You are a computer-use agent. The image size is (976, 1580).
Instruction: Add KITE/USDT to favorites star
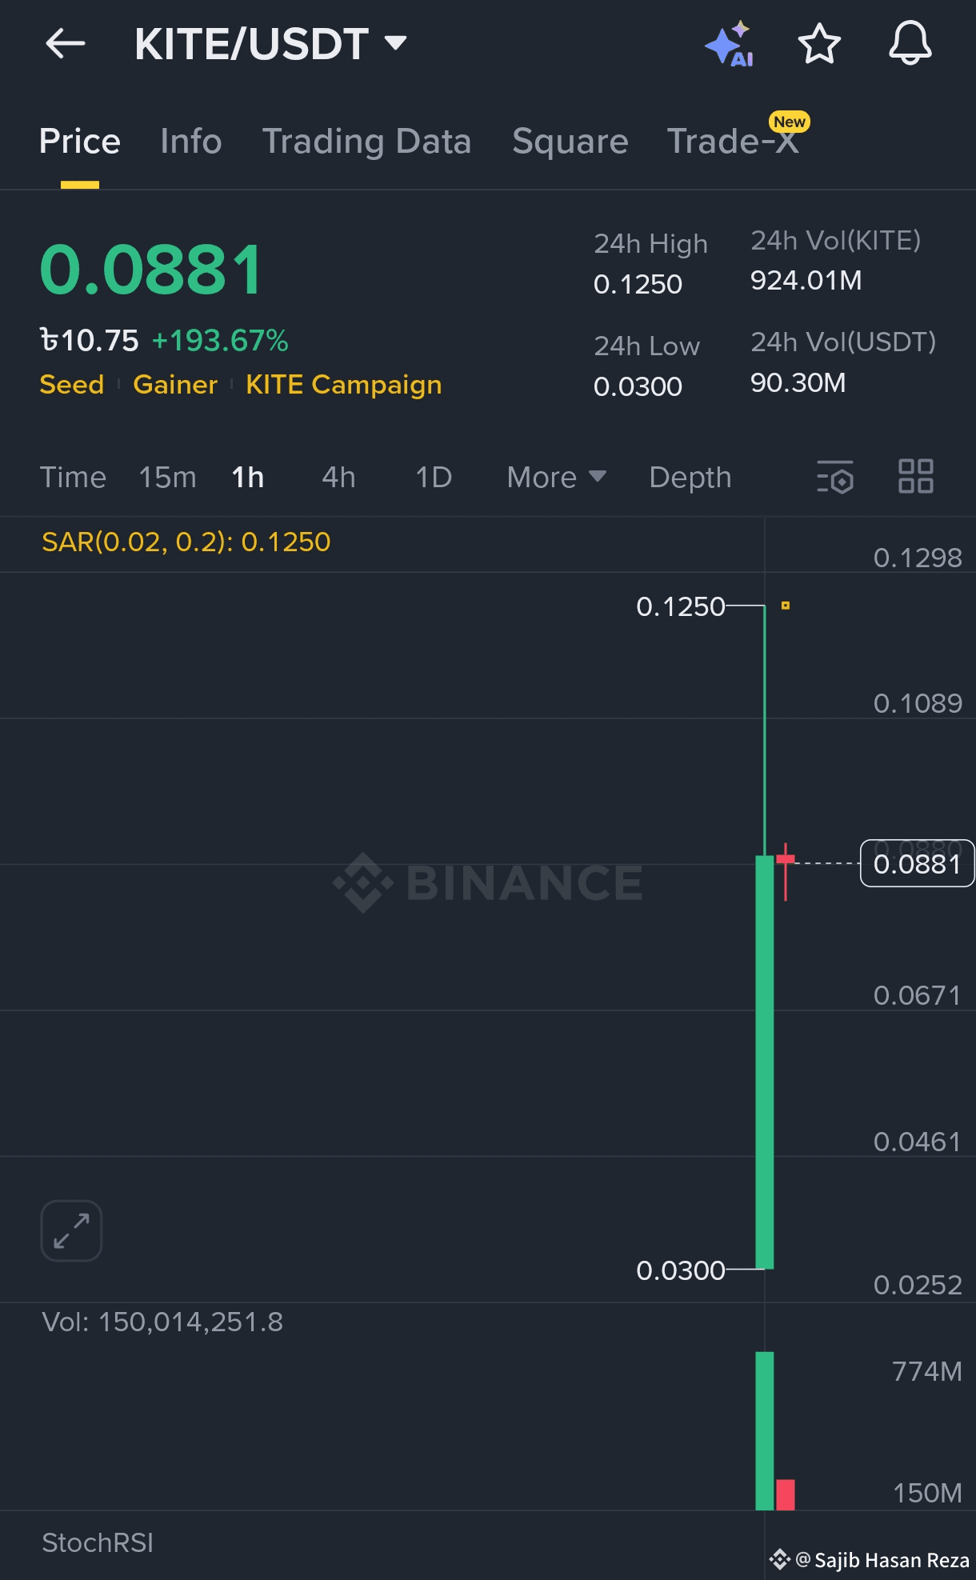[819, 43]
